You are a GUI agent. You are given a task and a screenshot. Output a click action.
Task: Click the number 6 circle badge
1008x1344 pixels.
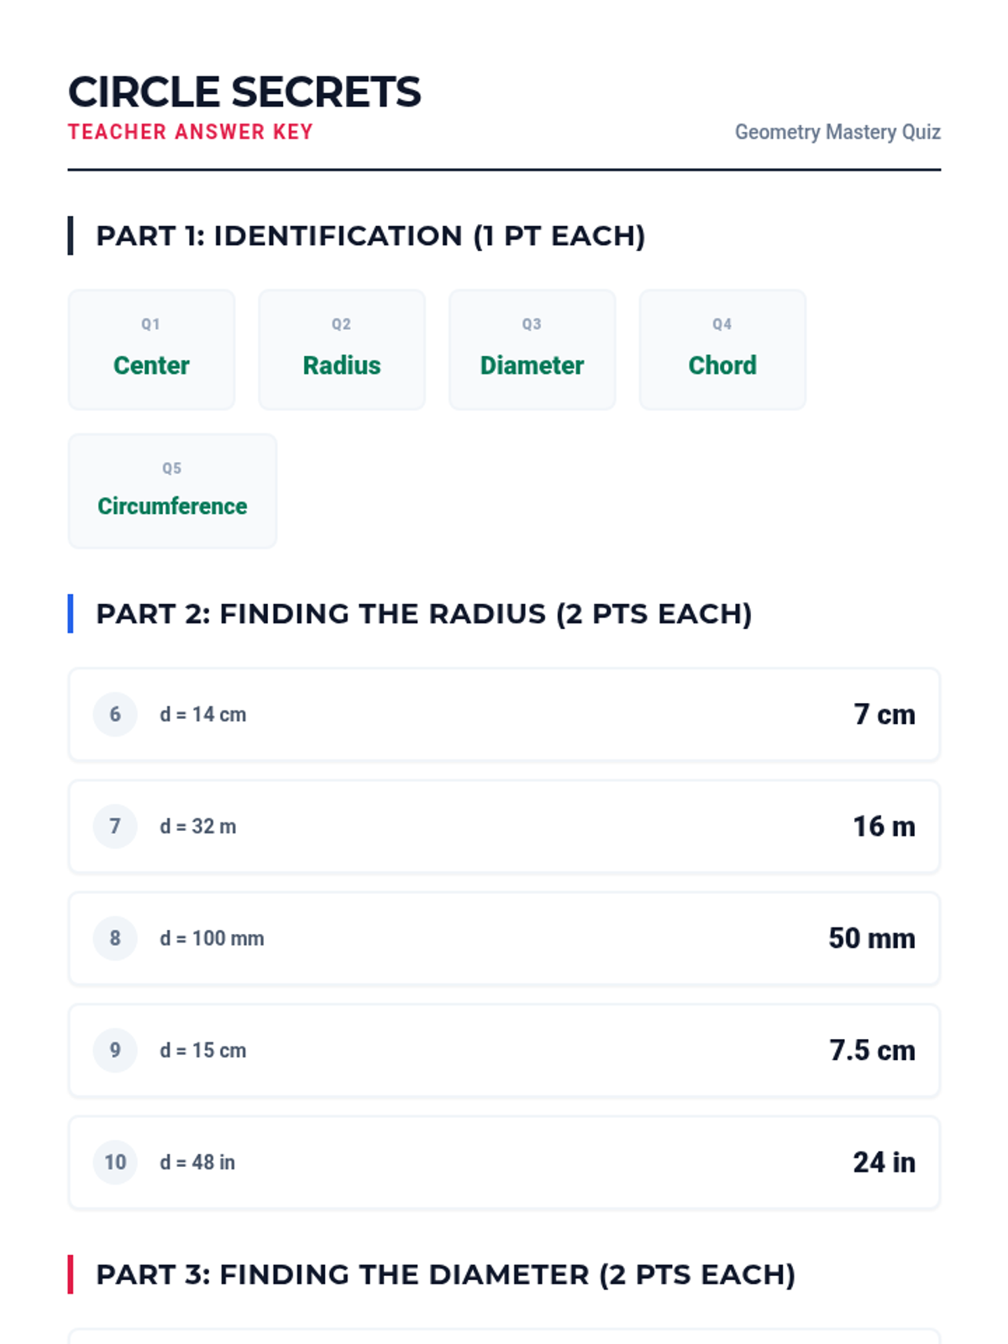click(x=115, y=715)
